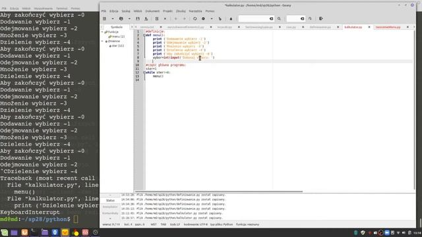Open the Pomoc menu in Geany
The image size is (422, 237).
click(210, 11)
